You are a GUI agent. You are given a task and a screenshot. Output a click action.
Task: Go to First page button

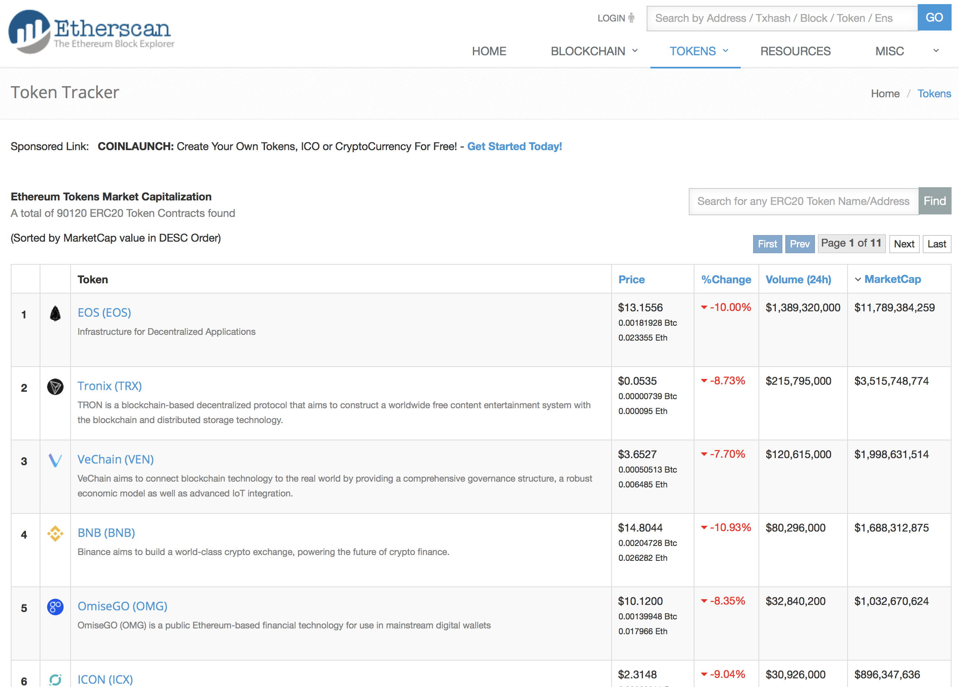[768, 244]
